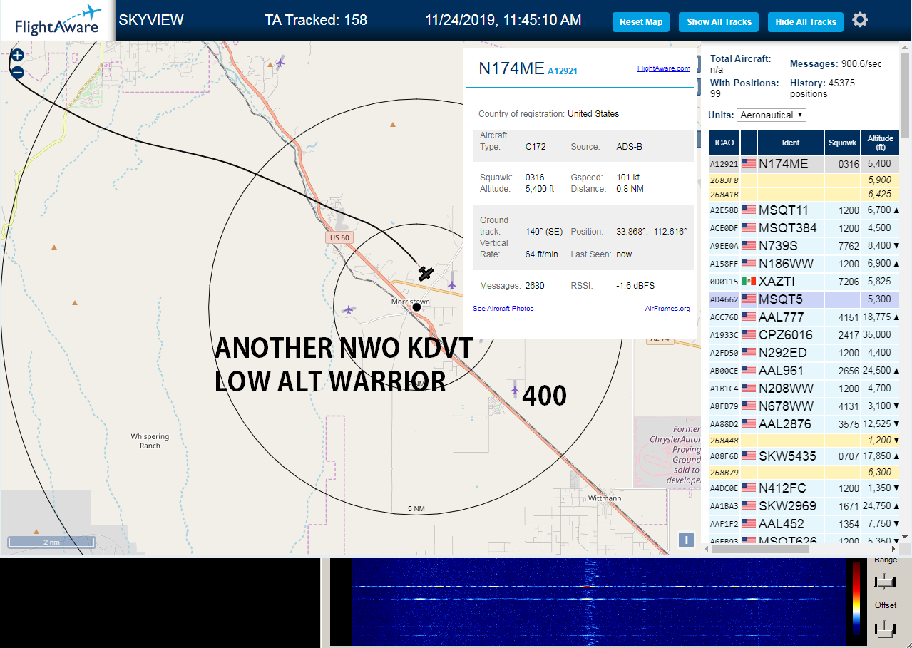Click the Morristown town label on the map
912x648 pixels.
click(410, 302)
